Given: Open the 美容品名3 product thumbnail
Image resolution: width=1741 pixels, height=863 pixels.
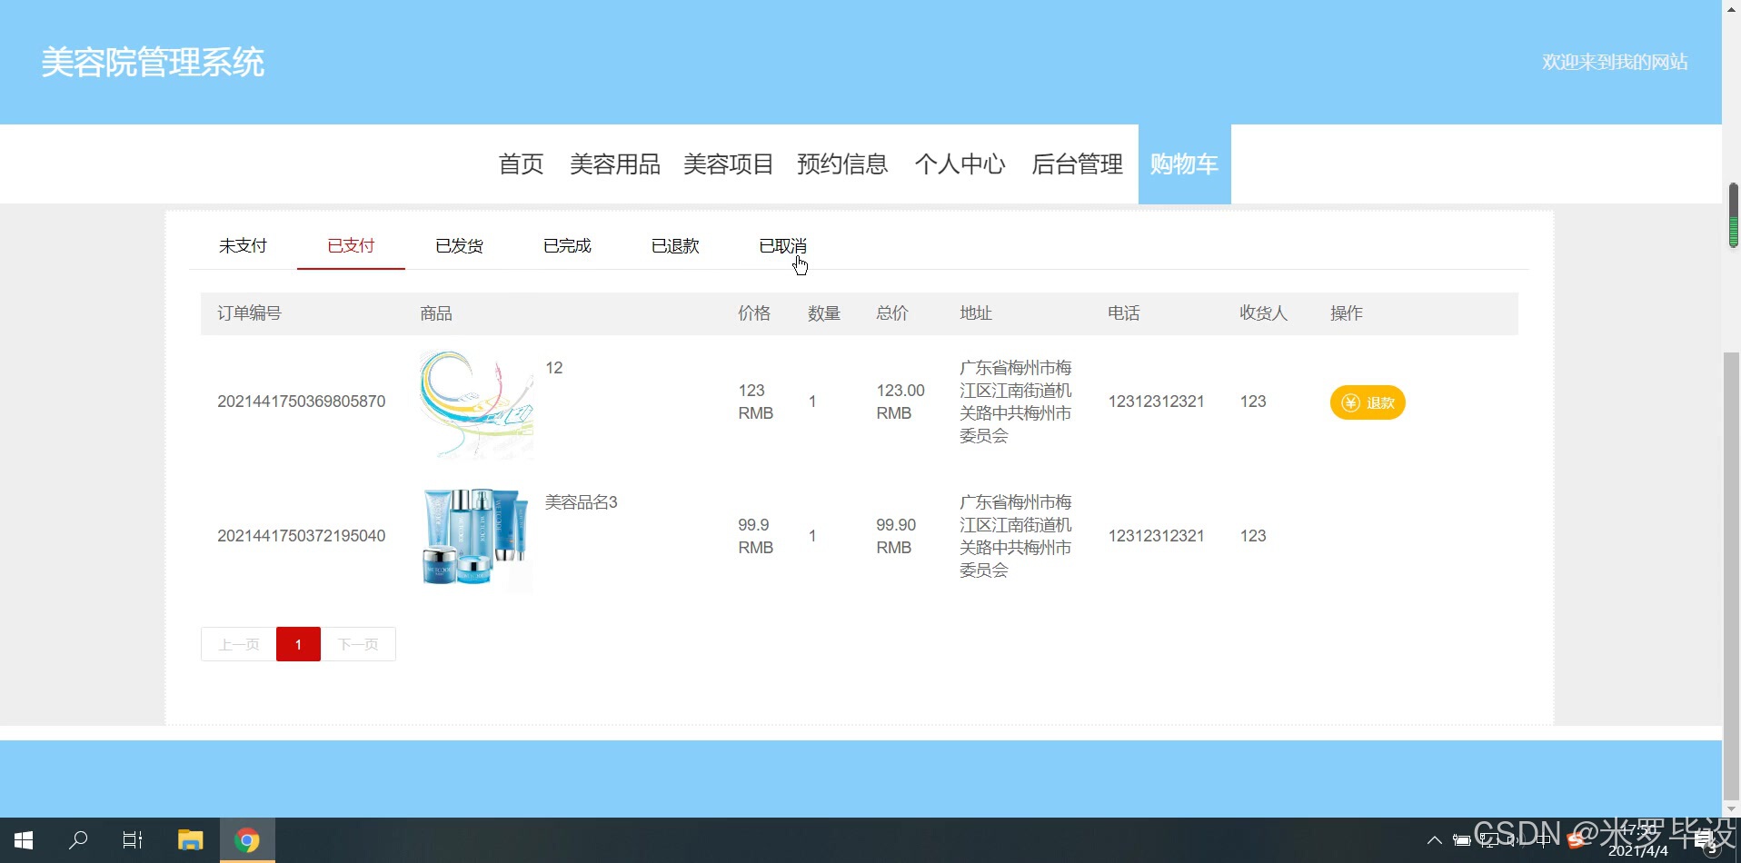Looking at the screenshot, I should 476,539.
